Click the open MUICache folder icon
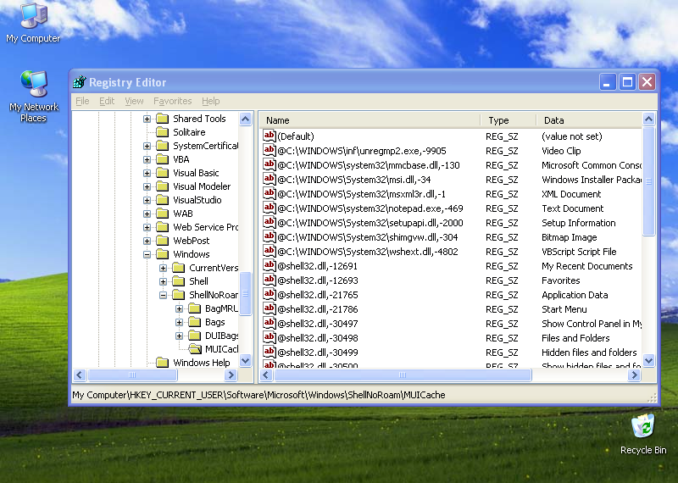This screenshot has height=483, width=678. 195,349
